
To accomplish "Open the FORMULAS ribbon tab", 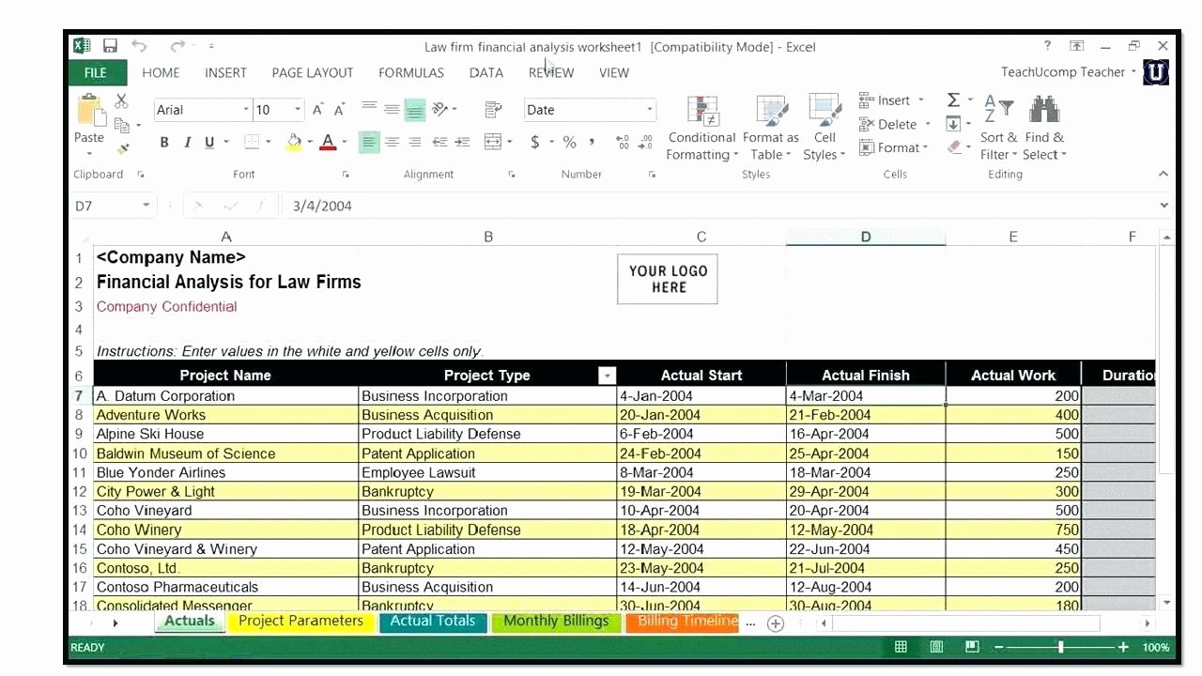I will click(411, 72).
